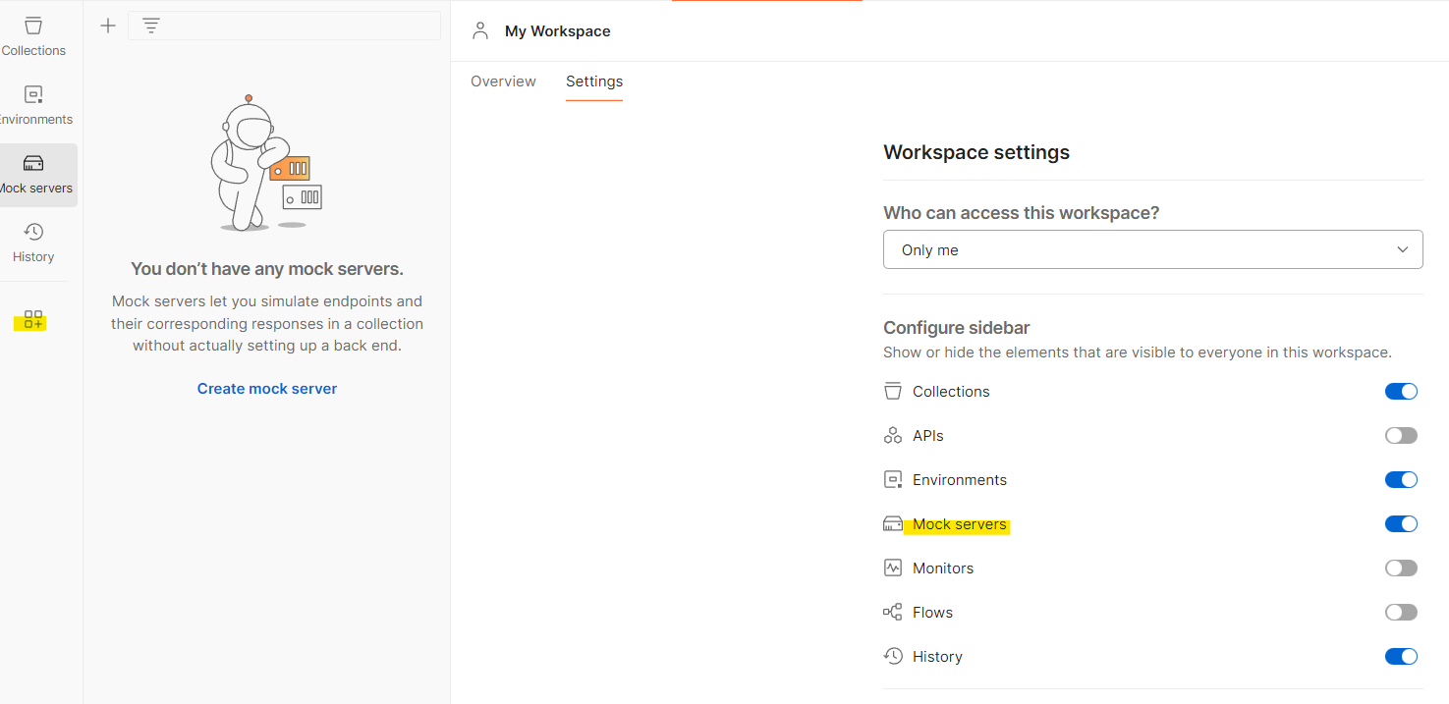Click the plus create new icon

point(108,26)
